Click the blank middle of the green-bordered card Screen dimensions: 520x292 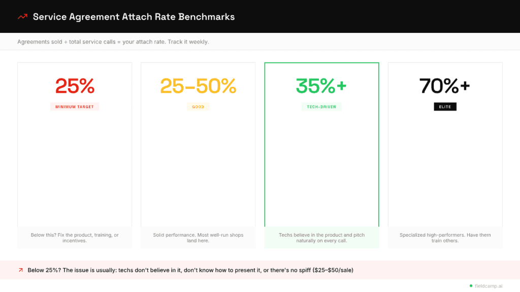pyautogui.click(x=321, y=167)
